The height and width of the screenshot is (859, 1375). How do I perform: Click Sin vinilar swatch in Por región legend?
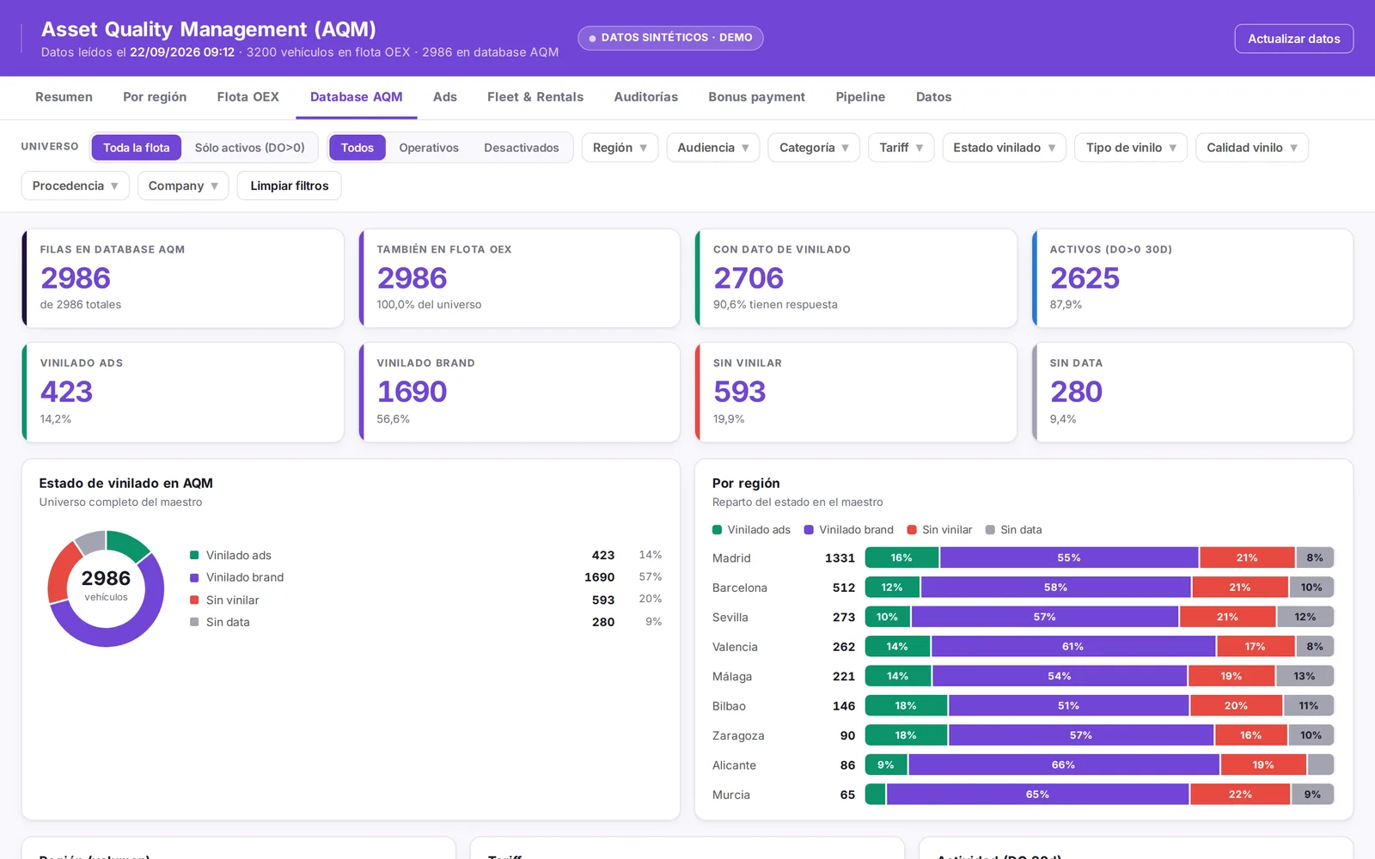(x=912, y=530)
